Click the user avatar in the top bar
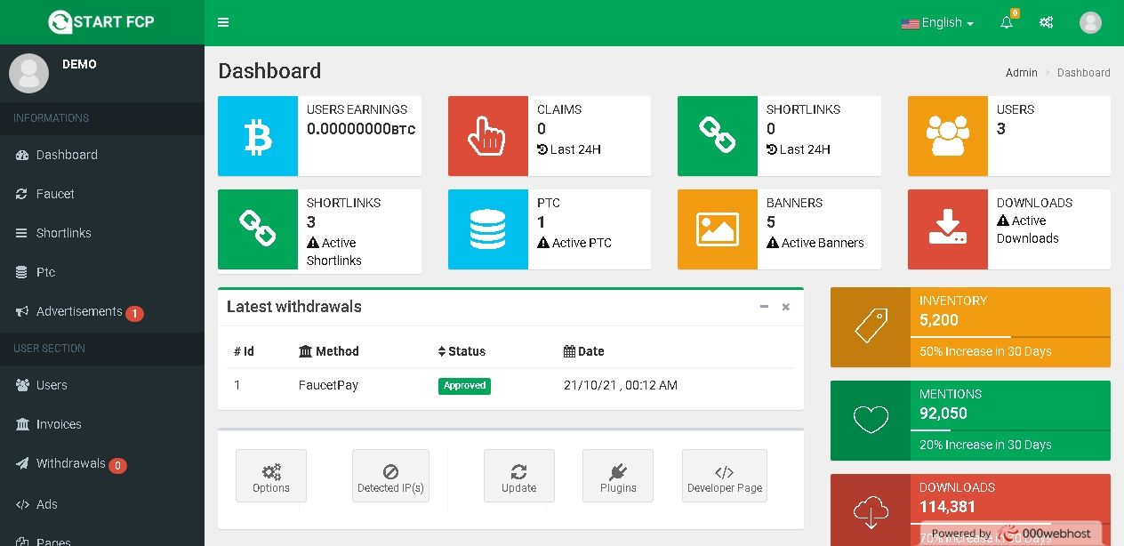The image size is (1124, 546). pos(1090,23)
